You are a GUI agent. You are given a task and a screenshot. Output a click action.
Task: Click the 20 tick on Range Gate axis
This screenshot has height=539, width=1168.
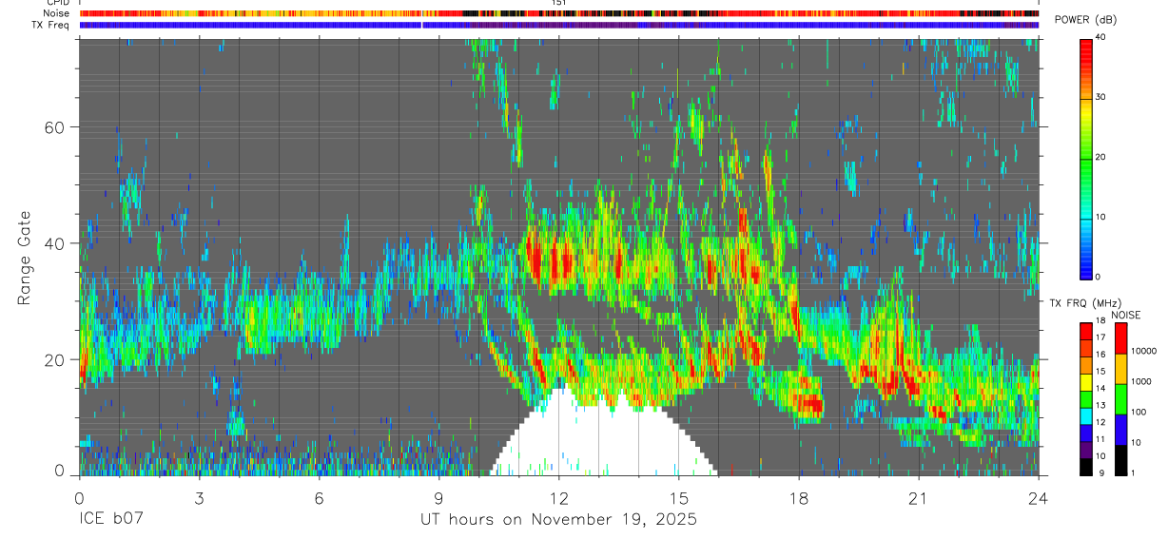click(56, 359)
